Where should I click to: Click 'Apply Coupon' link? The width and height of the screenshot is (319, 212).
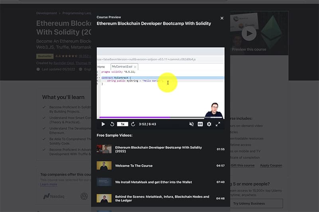271,165
